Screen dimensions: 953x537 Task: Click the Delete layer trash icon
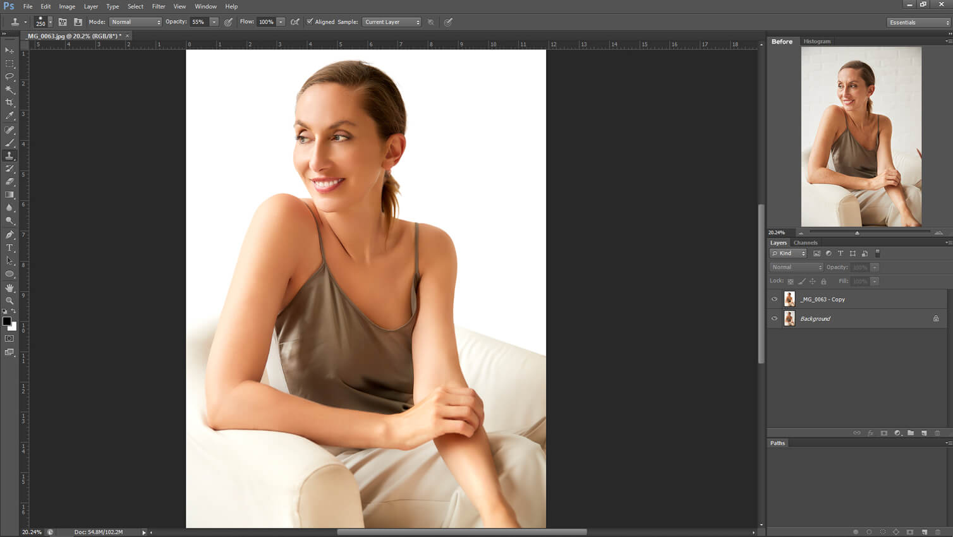937,433
